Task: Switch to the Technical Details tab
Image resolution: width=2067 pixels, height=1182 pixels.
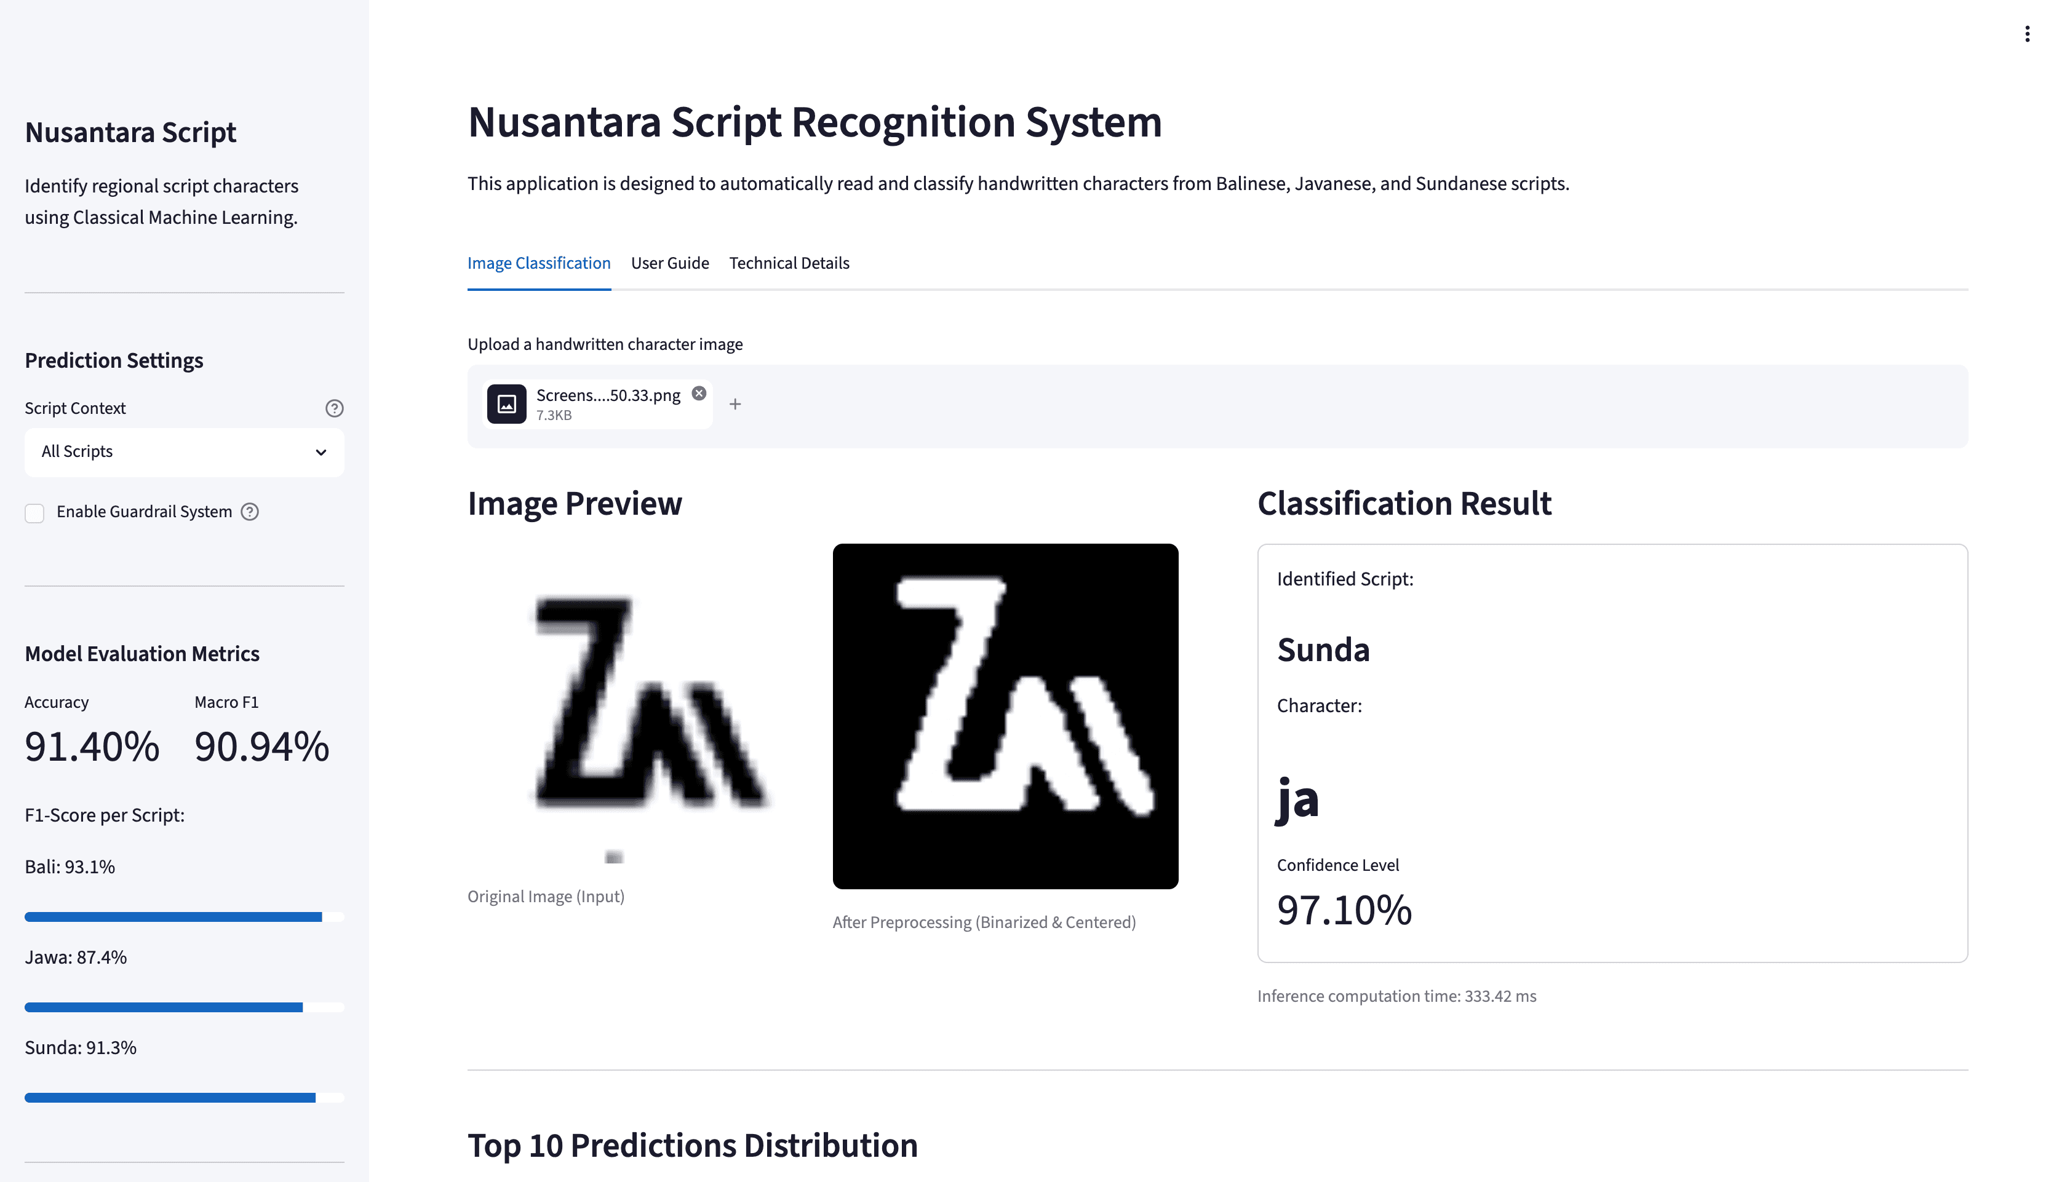Action: coord(789,263)
